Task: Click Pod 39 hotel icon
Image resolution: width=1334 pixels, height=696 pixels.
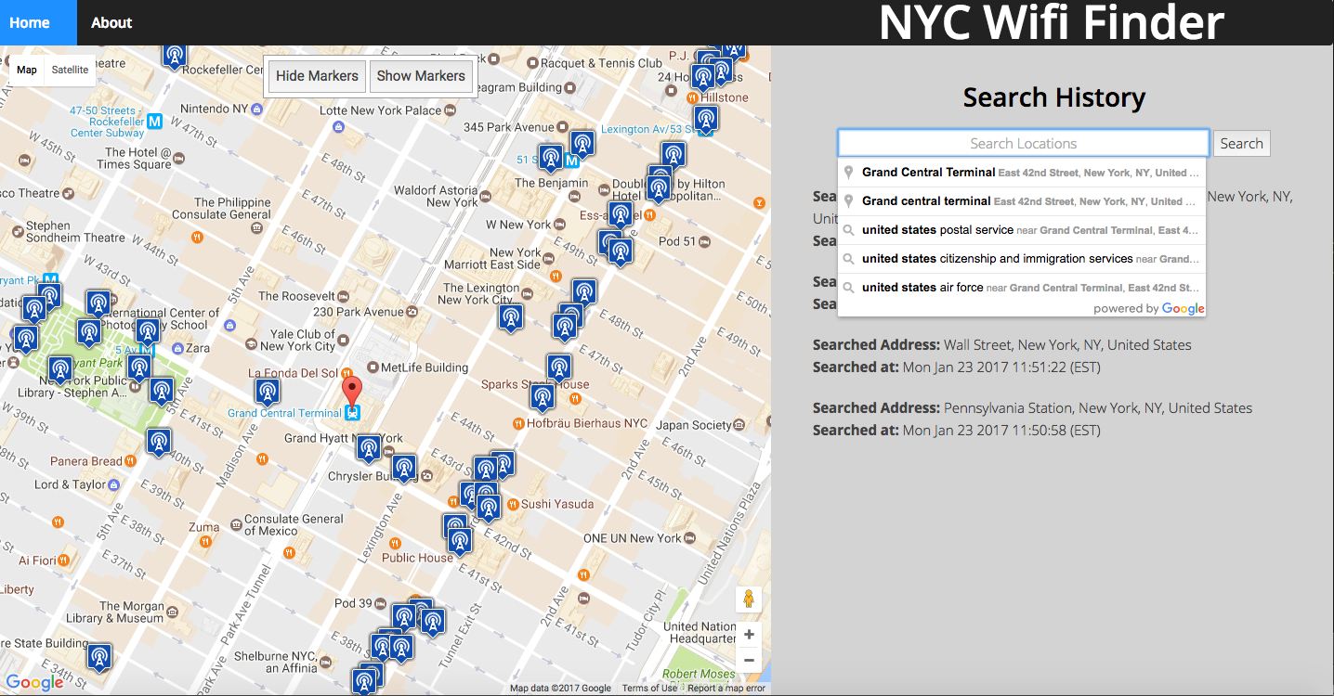Action: point(380,603)
